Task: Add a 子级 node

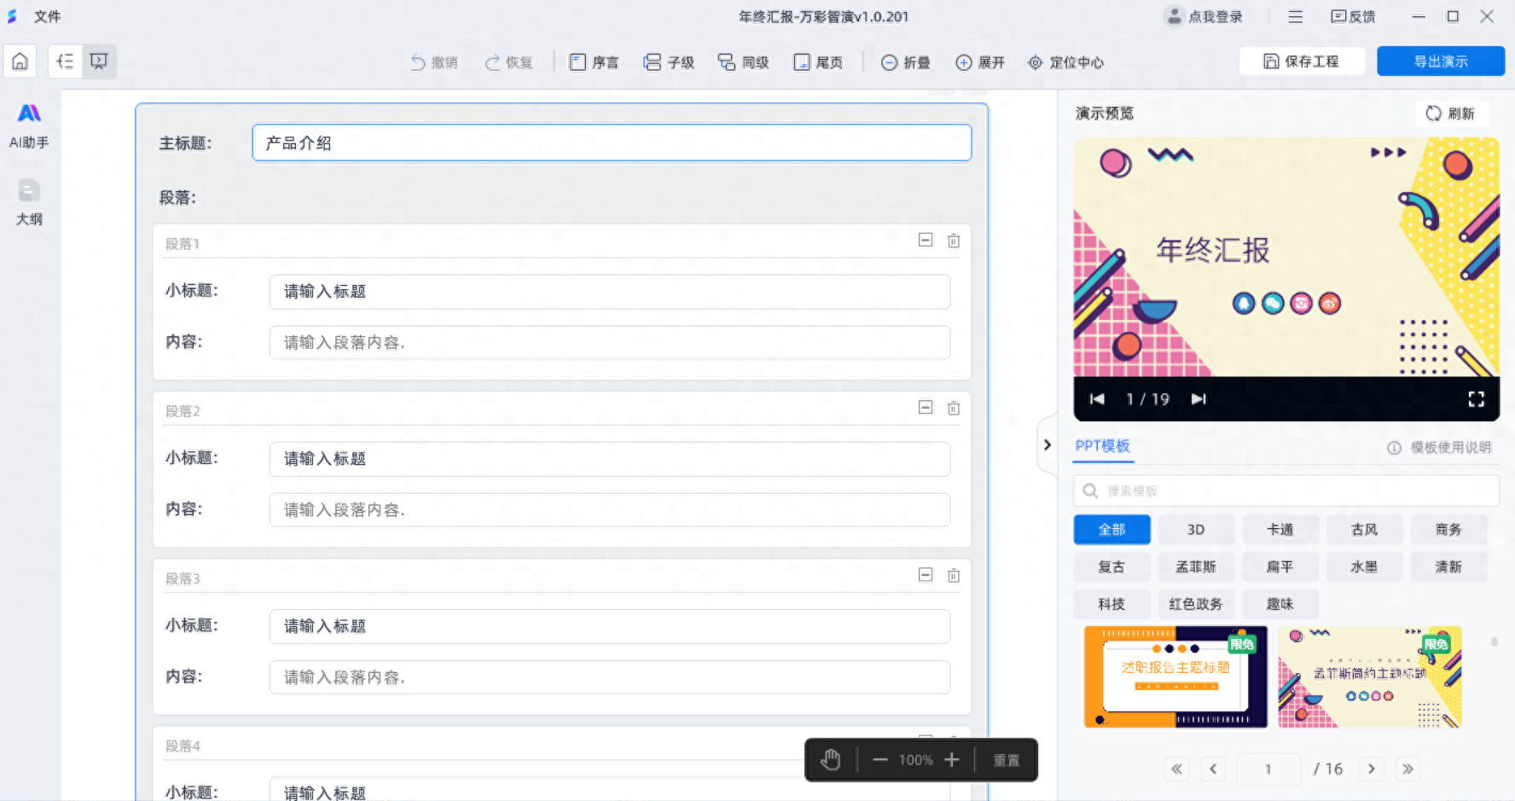Action: point(669,62)
